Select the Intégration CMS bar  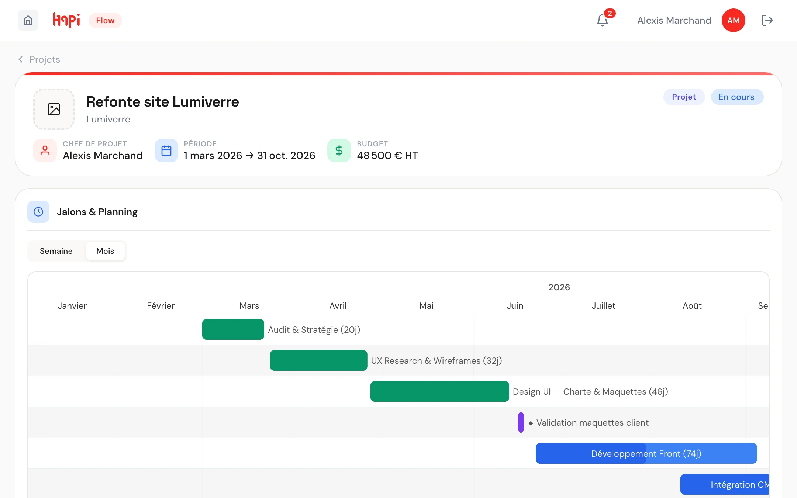pos(725,484)
